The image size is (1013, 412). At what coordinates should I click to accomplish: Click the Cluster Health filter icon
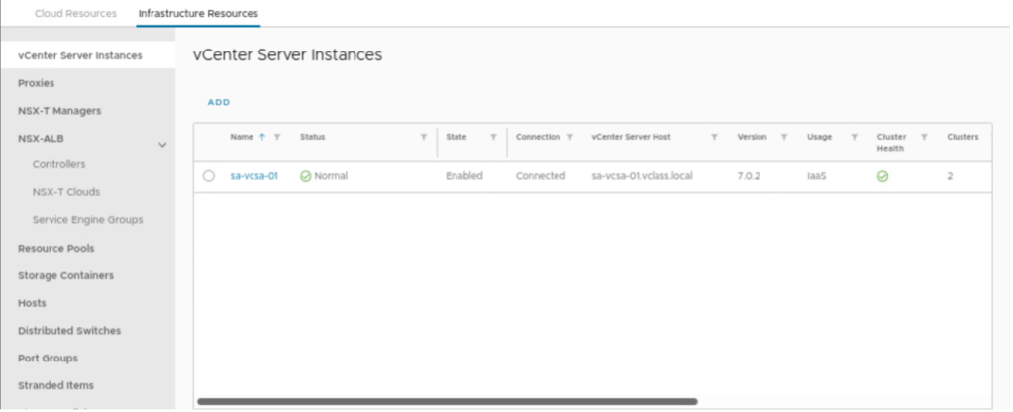click(925, 137)
